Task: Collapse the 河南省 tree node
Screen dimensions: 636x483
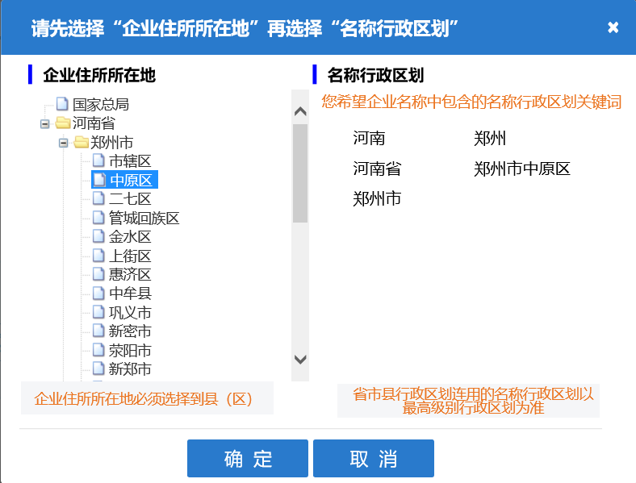Action: point(44,123)
